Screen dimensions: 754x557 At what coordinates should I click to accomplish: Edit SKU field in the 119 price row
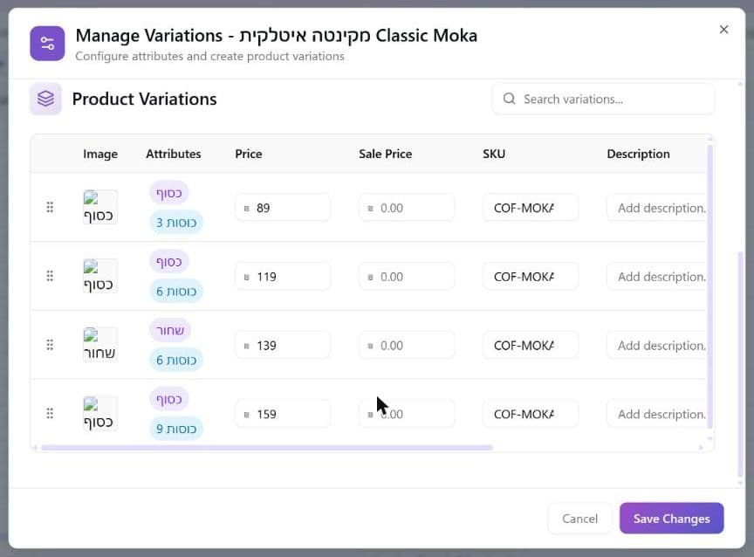[x=531, y=277]
